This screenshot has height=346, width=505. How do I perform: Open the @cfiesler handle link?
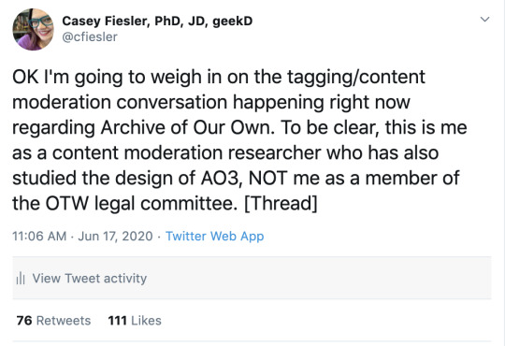(x=90, y=37)
